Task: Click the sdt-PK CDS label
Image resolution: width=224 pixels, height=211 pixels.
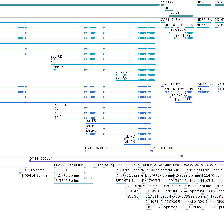Action: point(130,142)
